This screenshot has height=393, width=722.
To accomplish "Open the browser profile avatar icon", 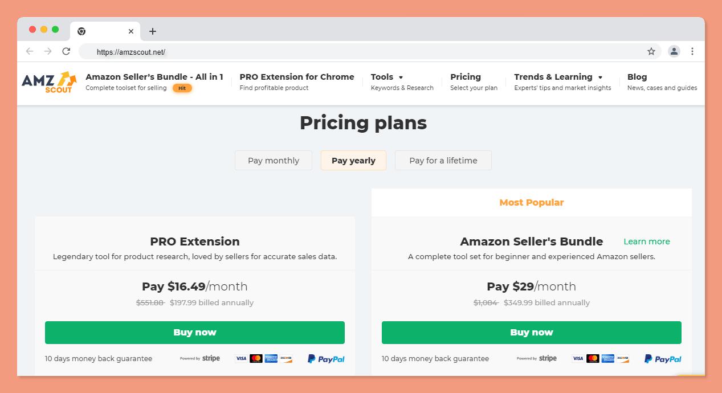I will 674,51.
